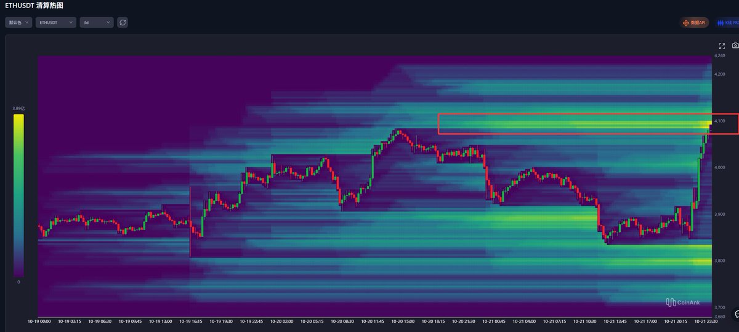Click the 10-21 13:45 time label
The width and height of the screenshot is (739, 332).
click(616, 321)
